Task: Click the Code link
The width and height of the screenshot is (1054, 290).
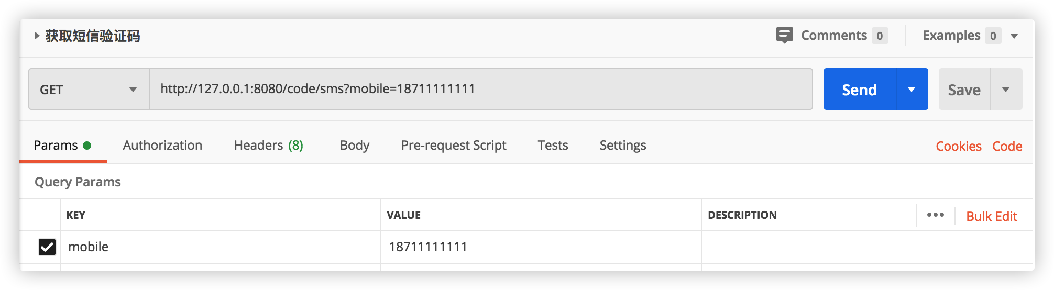Action: click(x=1007, y=147)
